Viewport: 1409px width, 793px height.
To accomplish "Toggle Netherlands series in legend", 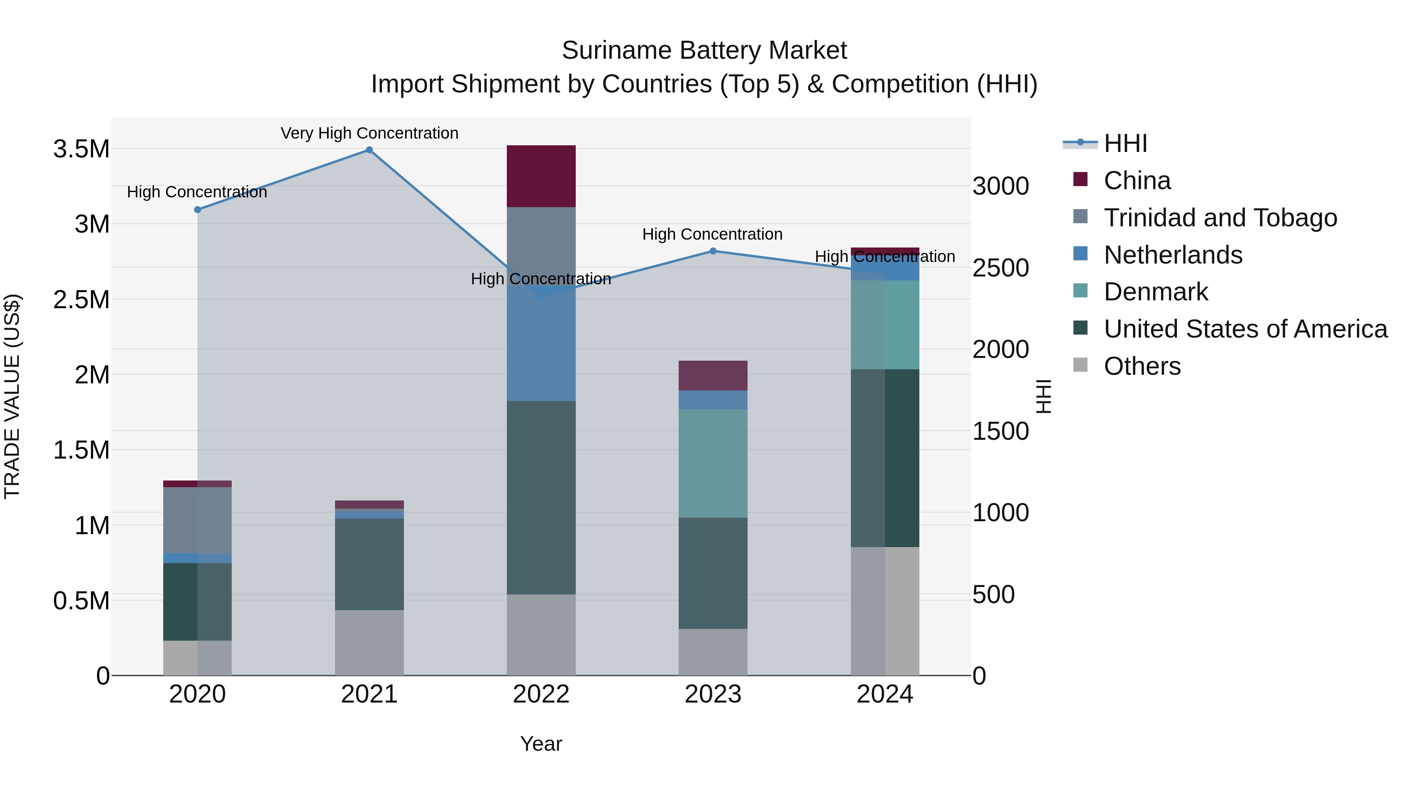I will click(x=1157, y=255).
